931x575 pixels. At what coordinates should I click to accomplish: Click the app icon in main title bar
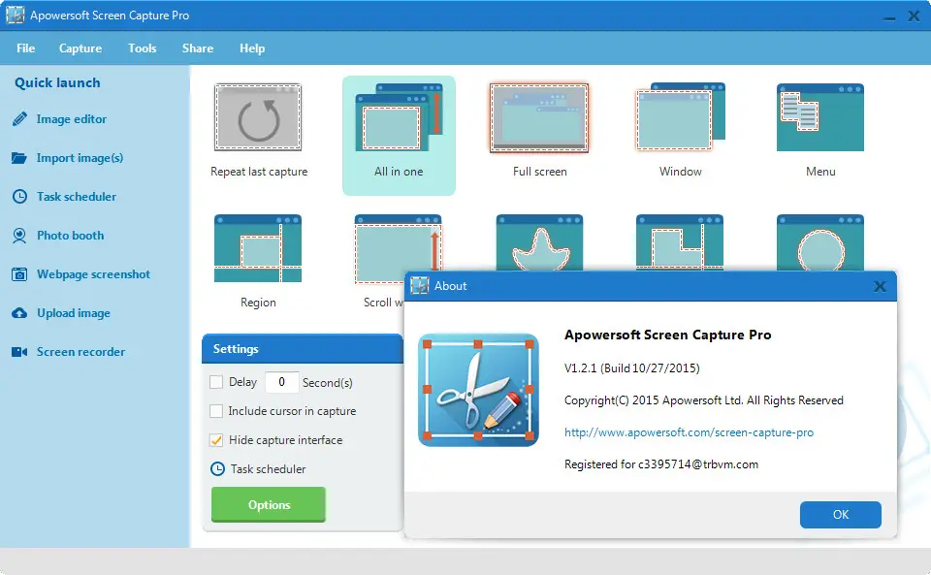click(15, 15)
